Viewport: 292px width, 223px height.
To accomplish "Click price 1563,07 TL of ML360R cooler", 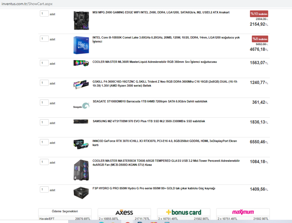I will [259, 63].
